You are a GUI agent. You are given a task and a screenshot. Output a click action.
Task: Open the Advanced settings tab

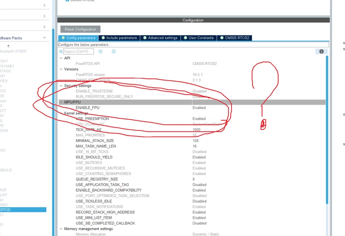click(160, 38)
